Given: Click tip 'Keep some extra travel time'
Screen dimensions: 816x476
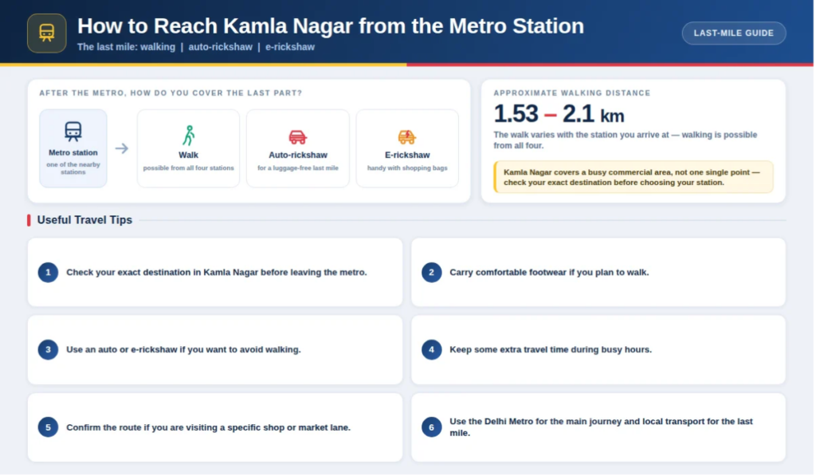Looking at the screenshot, I should point(551,349).
